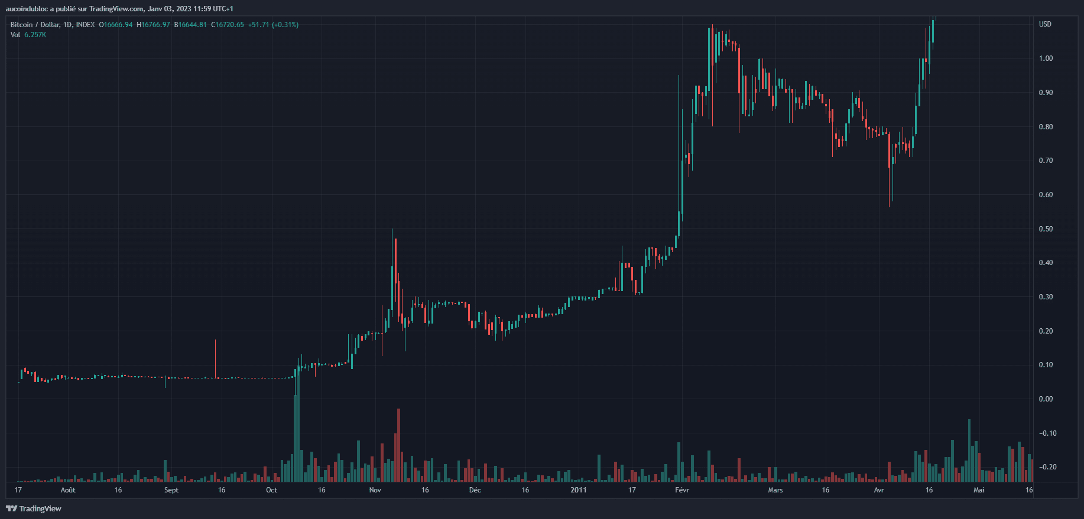Click the Févr label on the time axis
1084x519 pixels.
click(x=682, y=490)
